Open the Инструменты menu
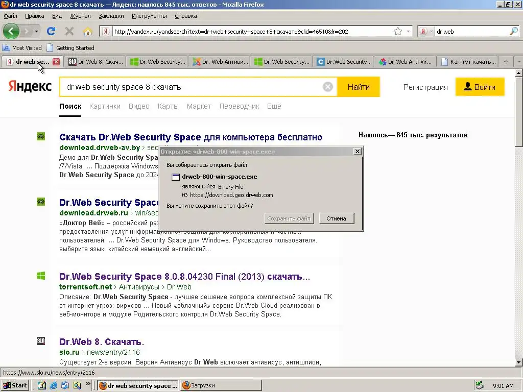523x392 pixels. coord(149,16)
